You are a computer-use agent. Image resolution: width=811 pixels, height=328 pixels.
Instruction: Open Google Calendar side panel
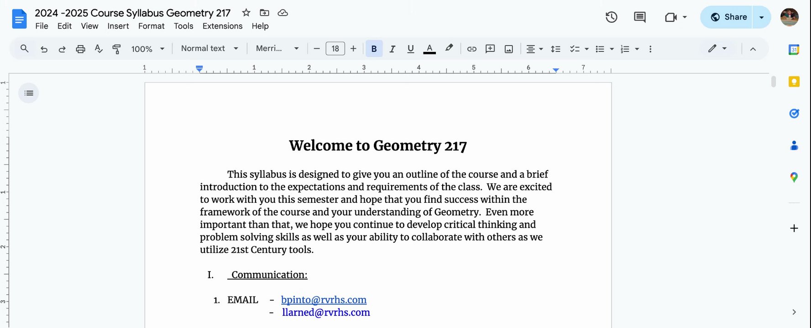point(794,50)
